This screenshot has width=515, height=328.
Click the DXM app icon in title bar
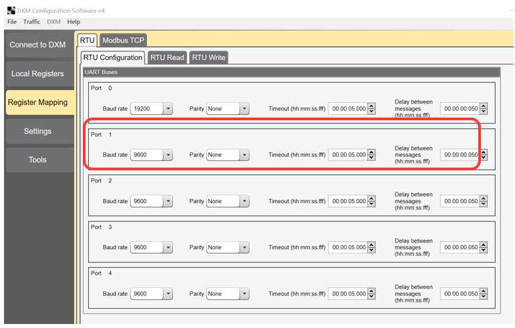tap(11, 11)
